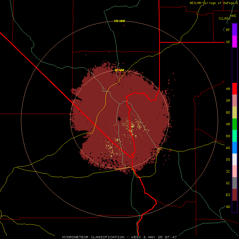Select the dusty pink GR legend swatch
The height and width of the screenshot is (239, 239).
coord(234,101)
